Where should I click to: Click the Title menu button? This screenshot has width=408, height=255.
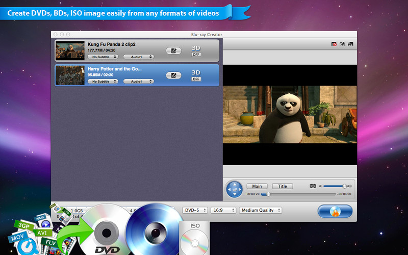283,186
